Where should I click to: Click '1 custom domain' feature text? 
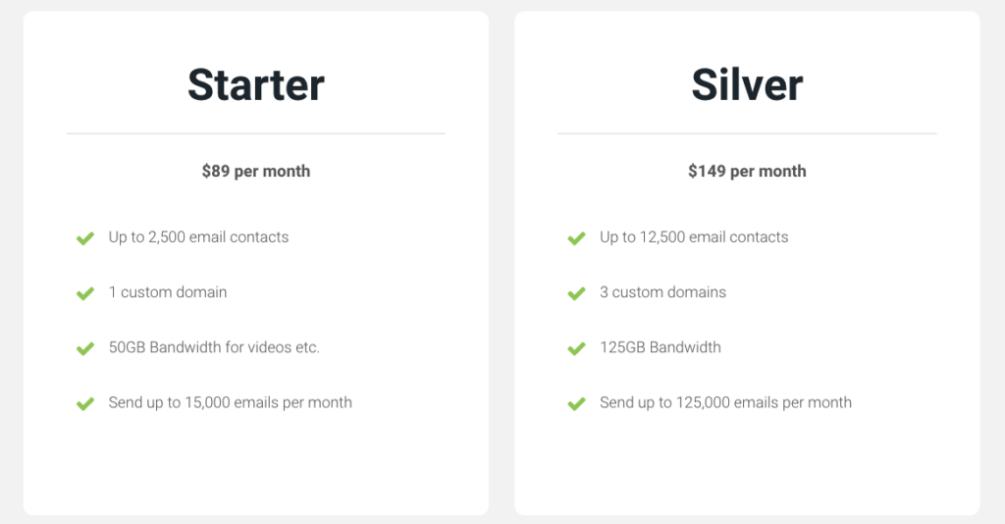point(168,292)
